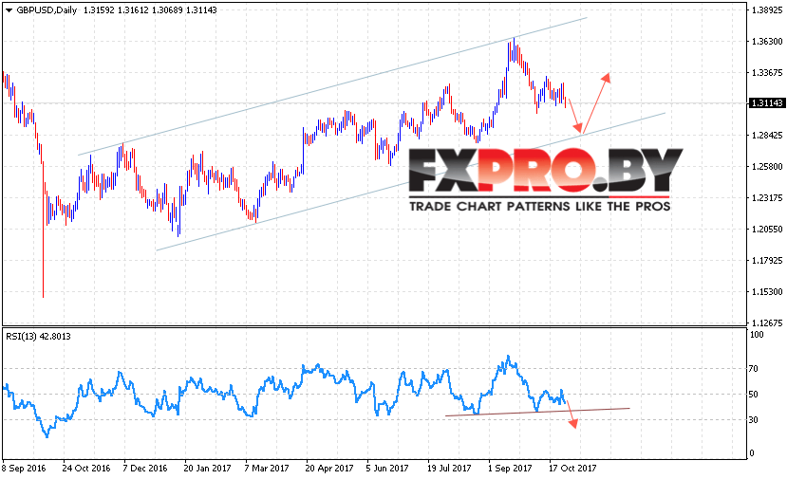The width and height of the screenshot is (787, 479).
Task: Click price axis value 1.20550
Action: (767, 230)
